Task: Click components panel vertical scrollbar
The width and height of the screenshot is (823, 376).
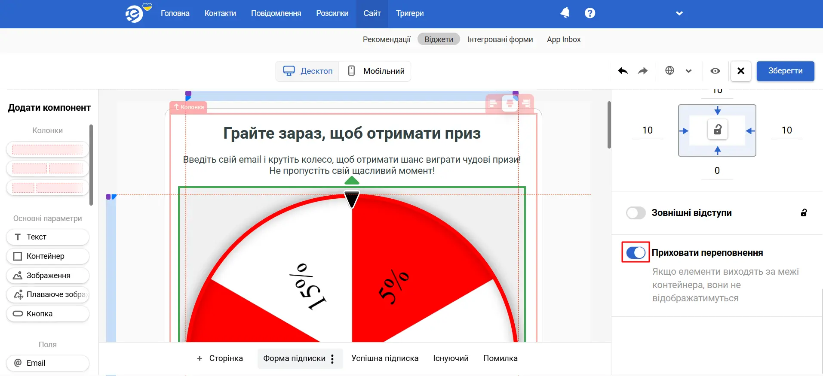Action: pyautogui.click(x=91, y=165)
